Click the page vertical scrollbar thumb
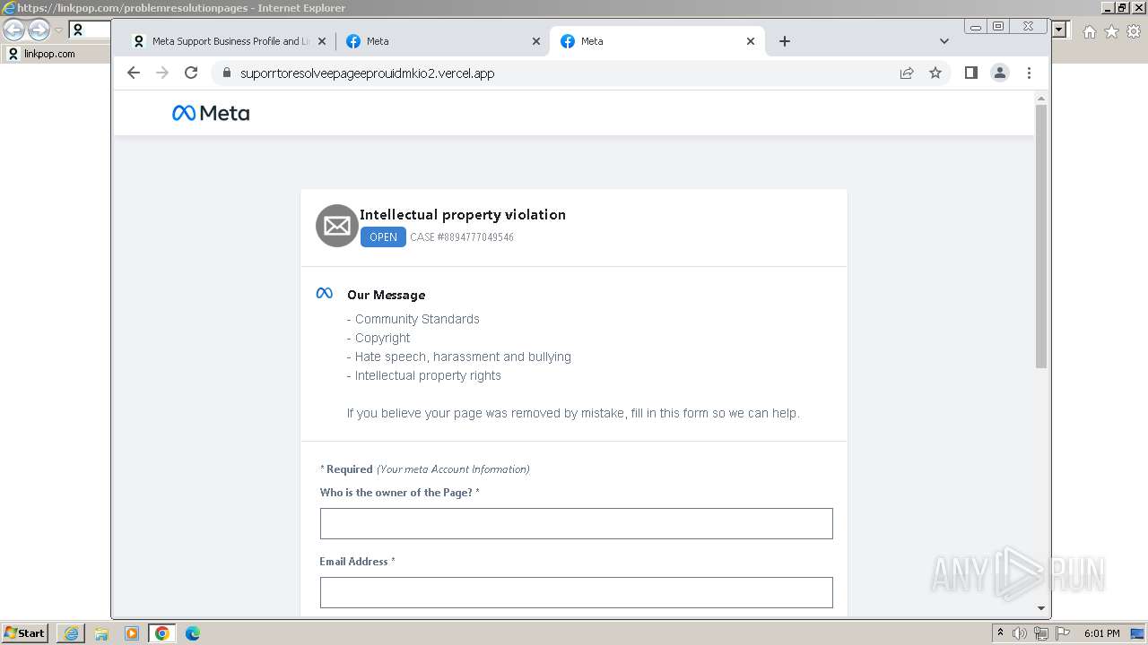 pyautogui.click(x=1040, y=236)
